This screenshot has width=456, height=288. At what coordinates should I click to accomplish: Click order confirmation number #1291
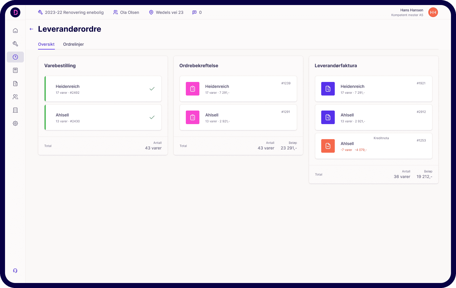click(x=286, y=112)
